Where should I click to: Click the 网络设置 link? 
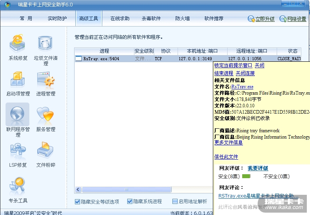(297, 19)
